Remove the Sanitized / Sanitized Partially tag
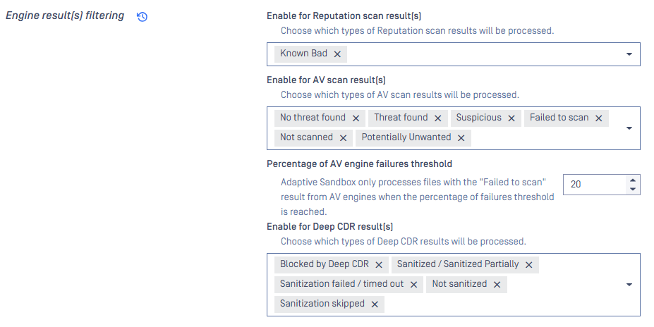 [x=529, y=265]
